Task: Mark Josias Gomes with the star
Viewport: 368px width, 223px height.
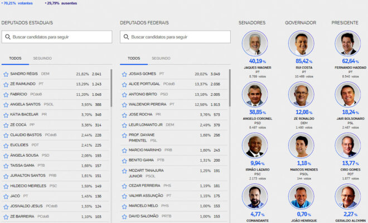Action: pos(124,74)
